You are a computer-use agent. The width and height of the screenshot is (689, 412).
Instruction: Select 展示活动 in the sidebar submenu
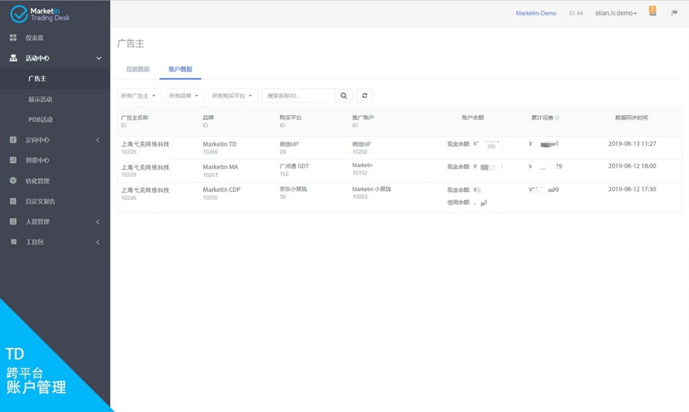coord(40,99)
